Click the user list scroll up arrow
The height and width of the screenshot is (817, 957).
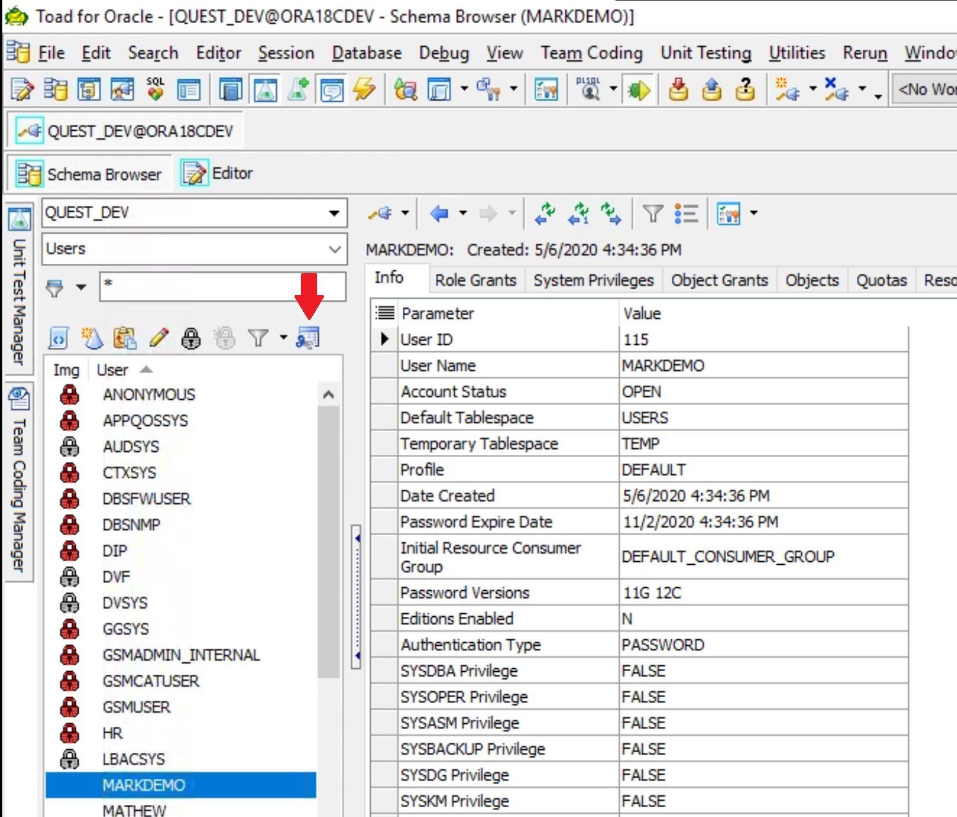328,395
